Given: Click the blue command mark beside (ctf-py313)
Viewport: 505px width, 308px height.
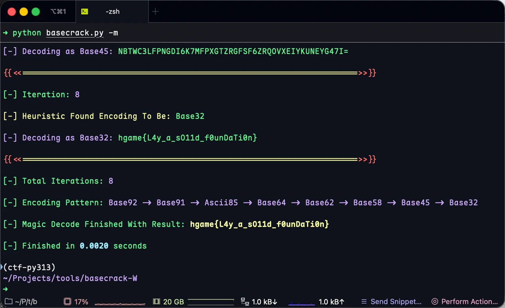Looking at the screenshot, I should [x=2, y=267].
